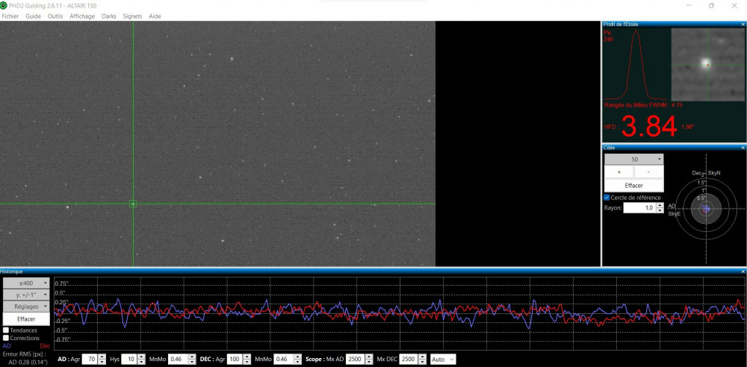This screenshot has height=367, width=747.
Task: Zoom out target with the - button
Action: click(x=649, y=172)
